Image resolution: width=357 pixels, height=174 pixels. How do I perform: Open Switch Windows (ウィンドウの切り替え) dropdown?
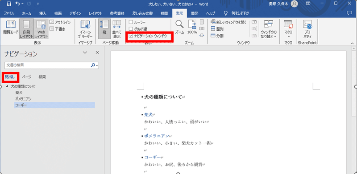(269, 29)
